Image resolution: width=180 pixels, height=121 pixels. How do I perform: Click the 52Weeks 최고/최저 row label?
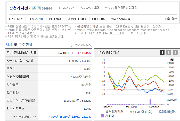tap(20, 61)
